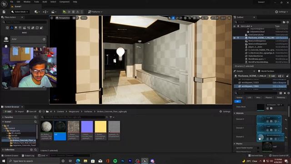Open the Edit menu
The width and height of the screenshot is (291, 164).
18,2
